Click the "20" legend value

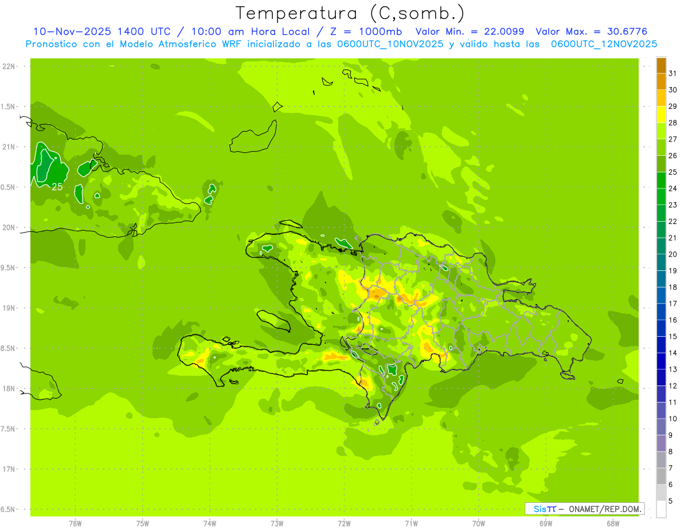pyautogui.click(x=673, y=254)
